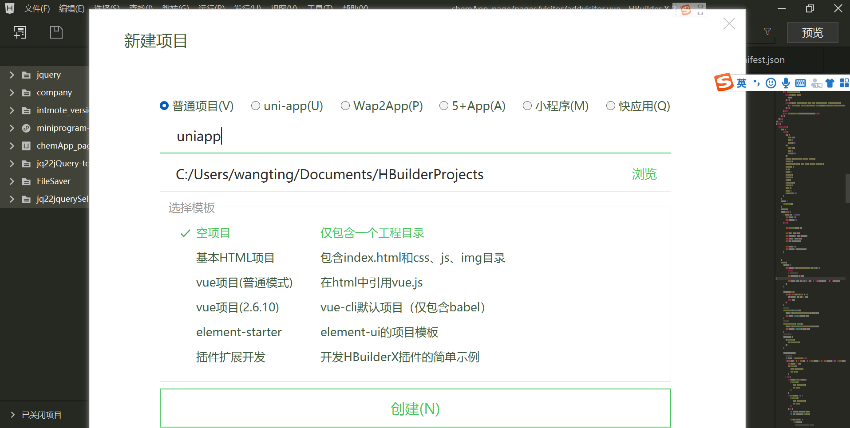Expand the 已关闭项目 section
Image resolution: width=850 pixels, height=428 pixels.
12,415
